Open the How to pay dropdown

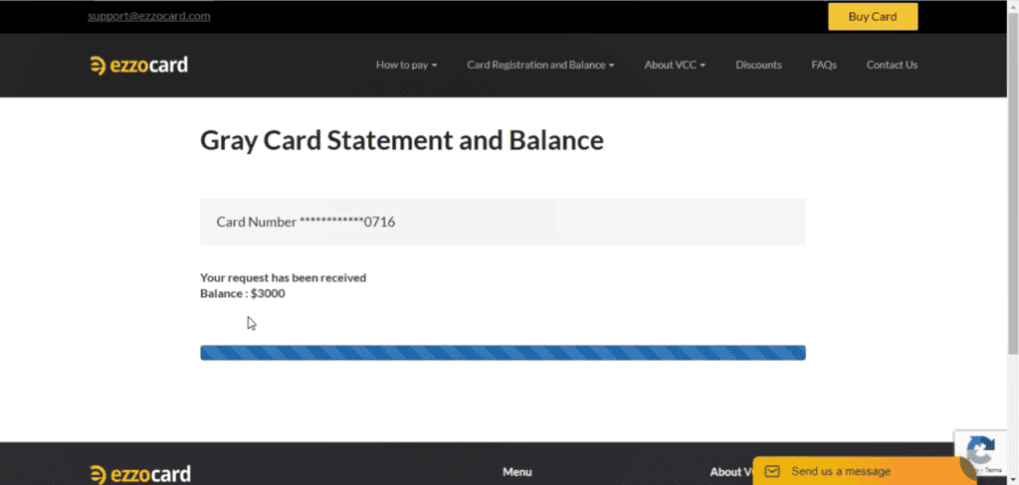(x=406, y=65)
